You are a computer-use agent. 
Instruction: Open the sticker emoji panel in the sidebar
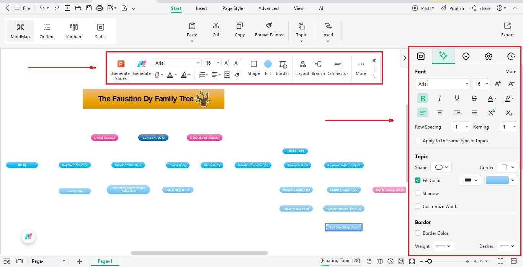click(466, 56)
